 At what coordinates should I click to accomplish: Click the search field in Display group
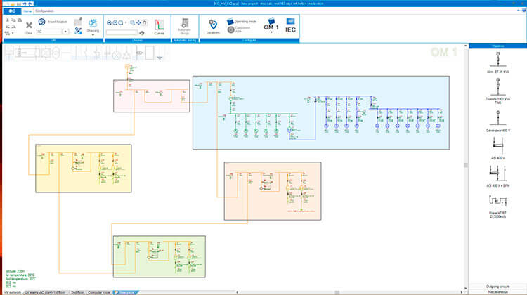pyautogui.click(x=122, y=32)
